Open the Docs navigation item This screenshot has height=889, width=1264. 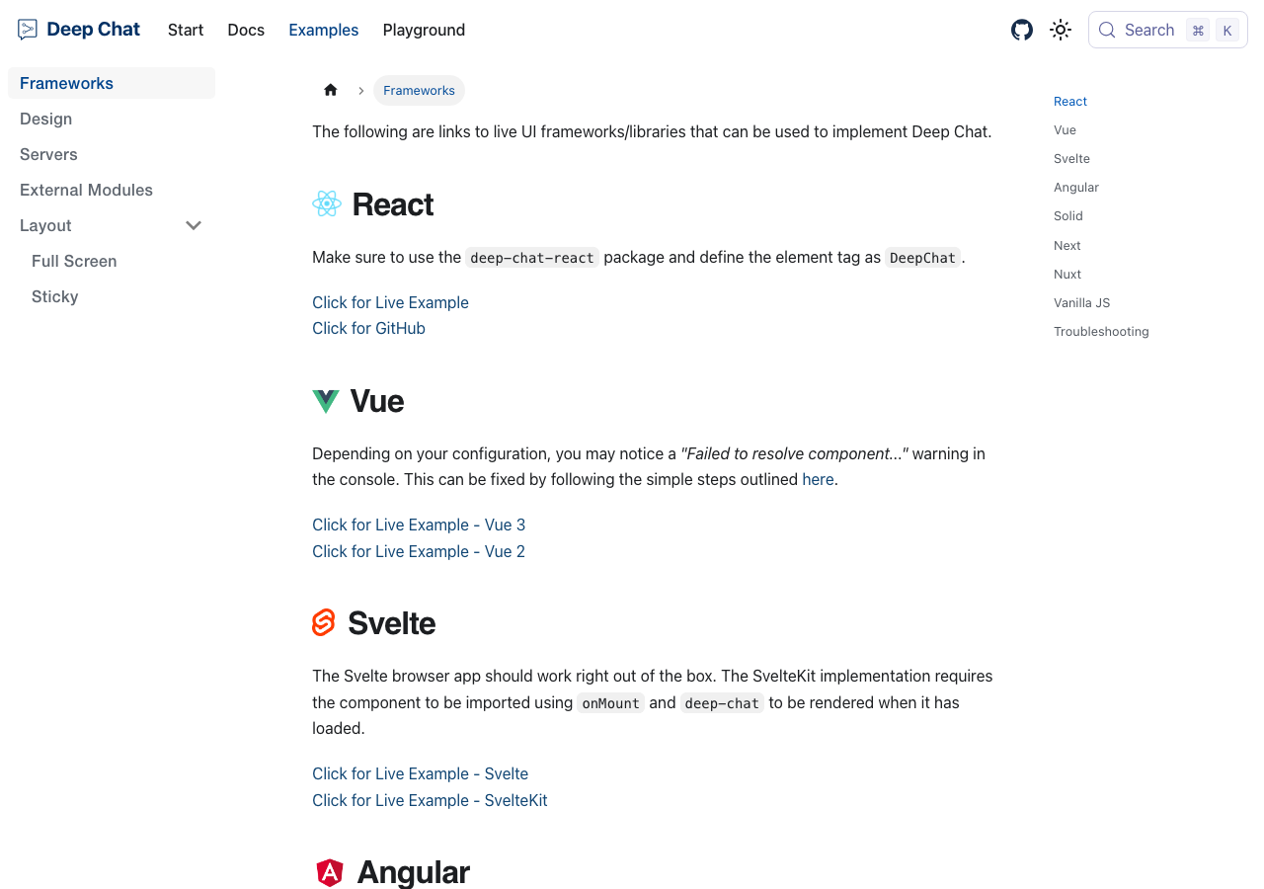click(246, 30)
